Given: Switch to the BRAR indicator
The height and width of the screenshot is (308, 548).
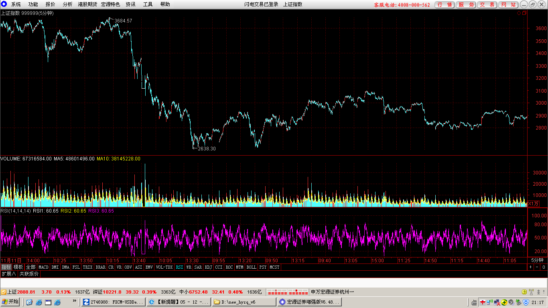Looking at the screenshot, I should pyautogui.click(x=100, y=267).
